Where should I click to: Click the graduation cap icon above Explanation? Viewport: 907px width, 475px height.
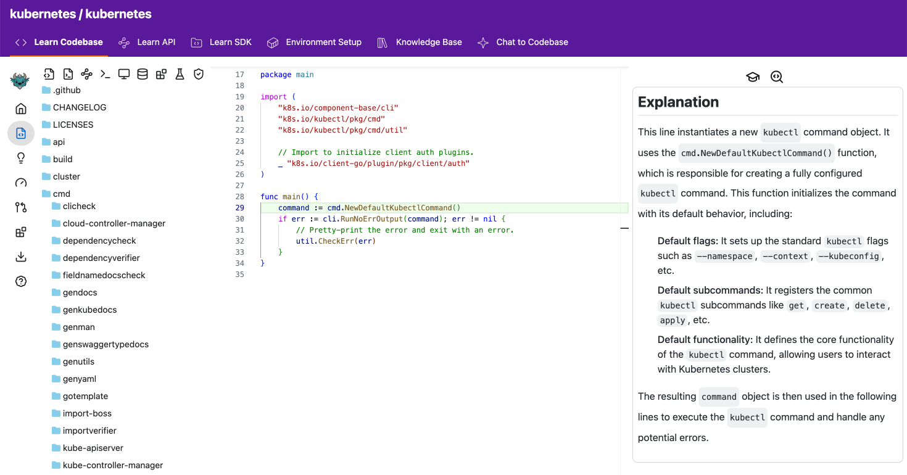pyautogui.click(x=753, y=77)
